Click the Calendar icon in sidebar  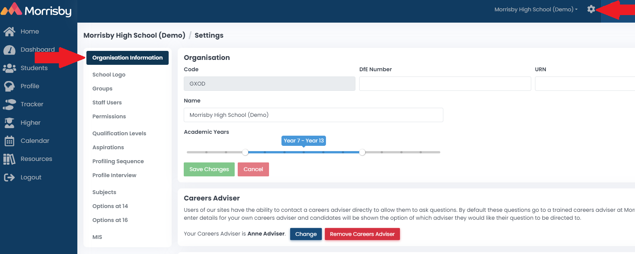(x=9, y=141)
